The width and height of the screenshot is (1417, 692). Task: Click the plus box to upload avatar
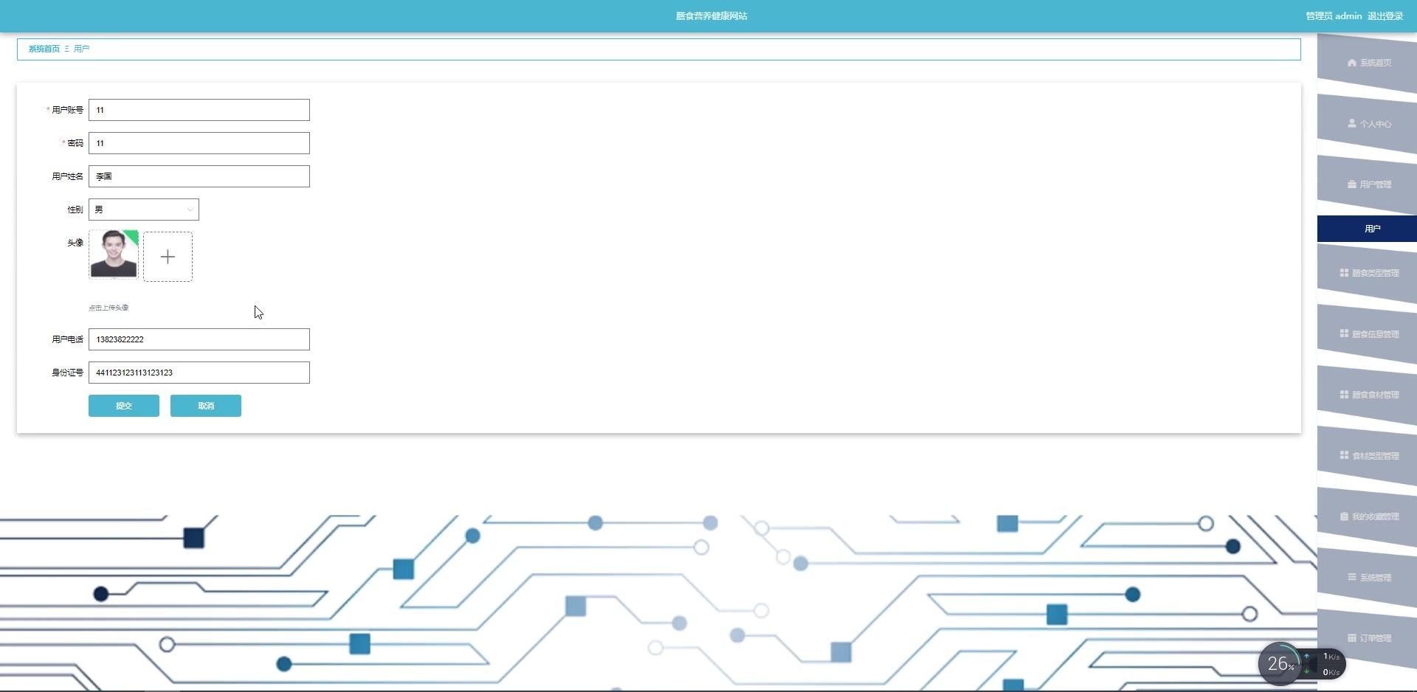168,257
